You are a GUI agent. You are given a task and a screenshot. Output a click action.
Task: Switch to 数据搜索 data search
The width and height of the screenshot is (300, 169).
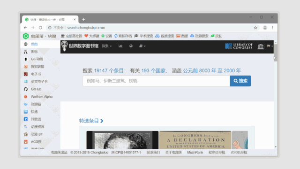coord(165,36)
